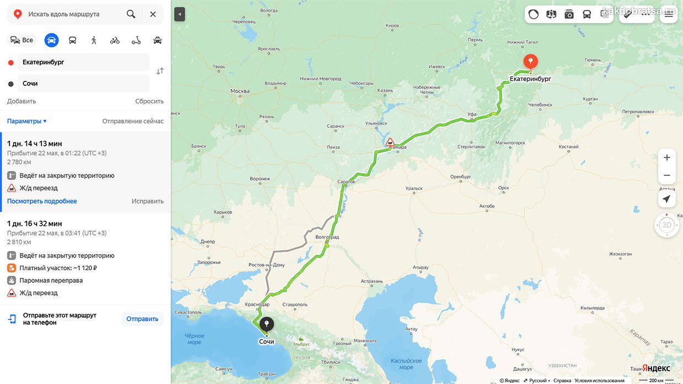Open the ruler measurement tool
Image resolution: width=683 pixels, height=384 pixels.
627,14
